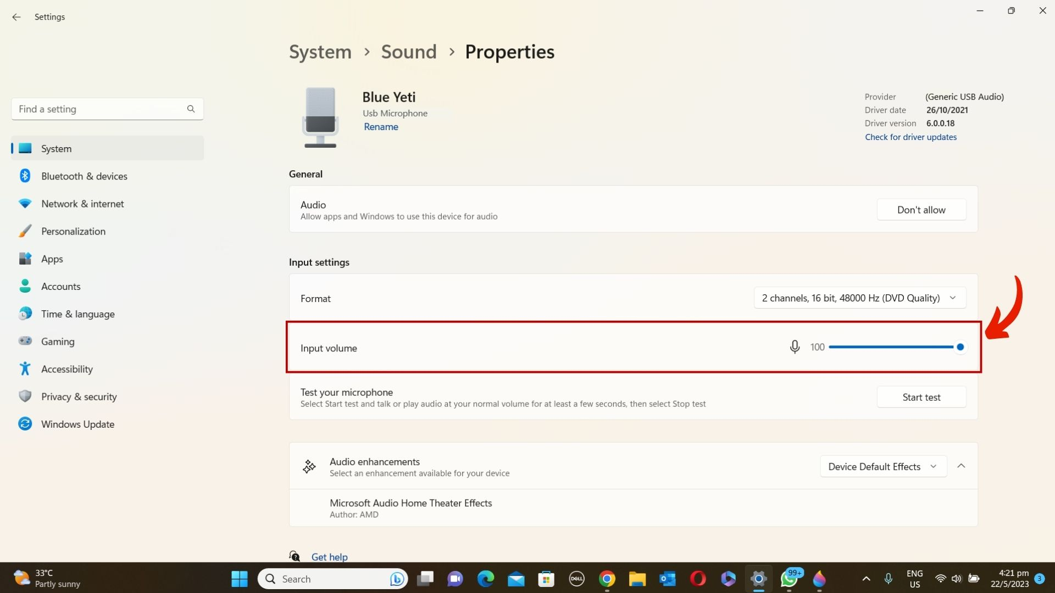Open Windows Update settings

point(108,424)
